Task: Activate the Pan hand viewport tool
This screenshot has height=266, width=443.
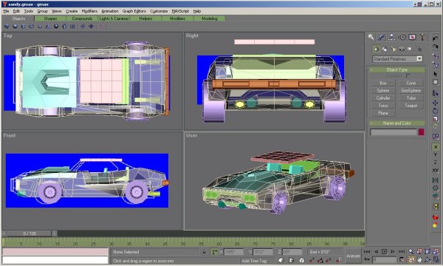Action: pos(419,259)
